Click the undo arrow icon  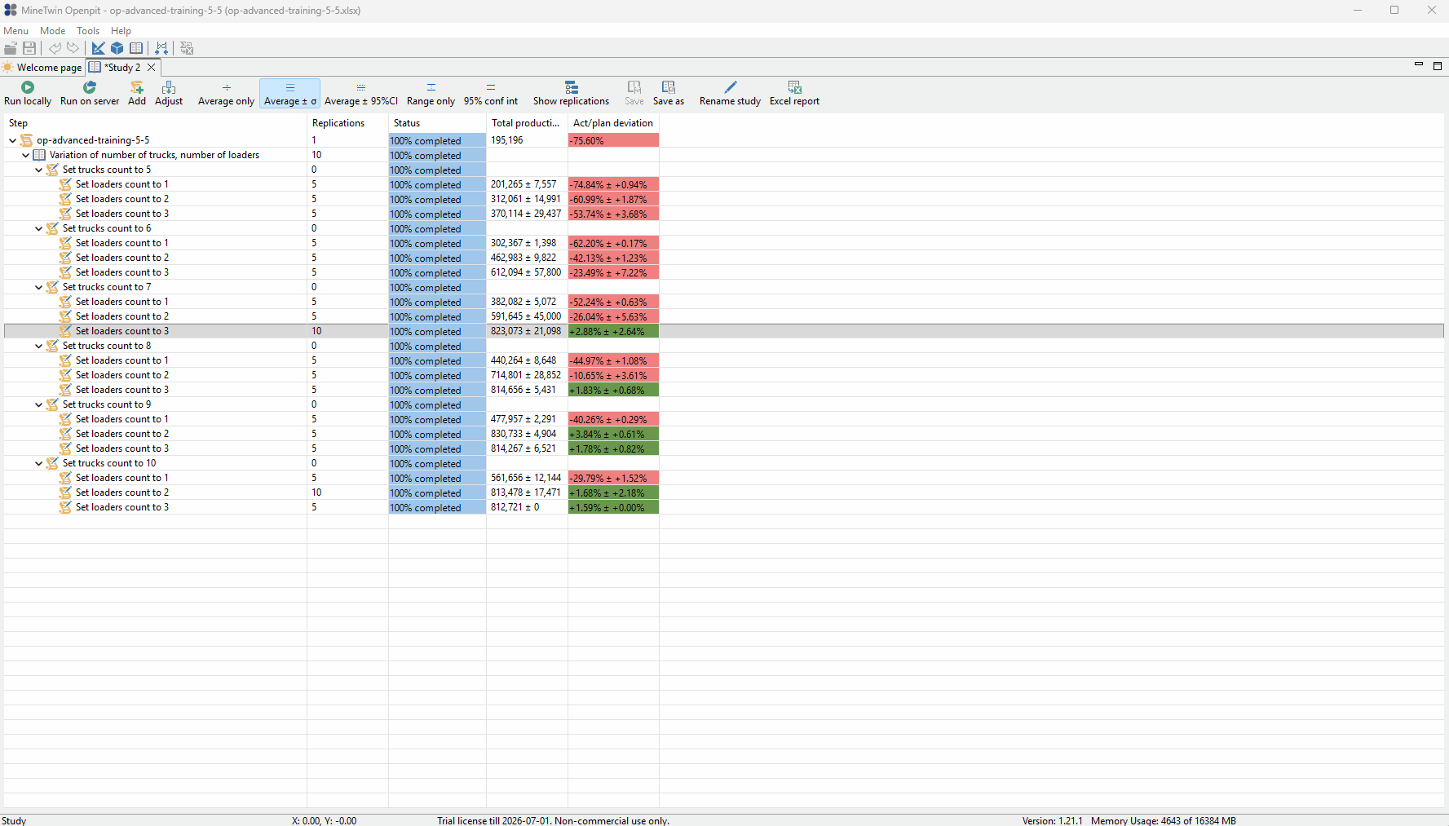pyautogui.click(x=55, y=48)
